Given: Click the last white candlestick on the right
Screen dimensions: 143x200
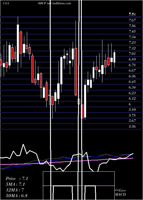Looking at the screenshot, I should [x=114, y=57].
